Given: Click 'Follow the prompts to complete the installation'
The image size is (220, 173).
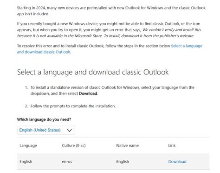Looking at the screenshot, I should tap(73, 106).
